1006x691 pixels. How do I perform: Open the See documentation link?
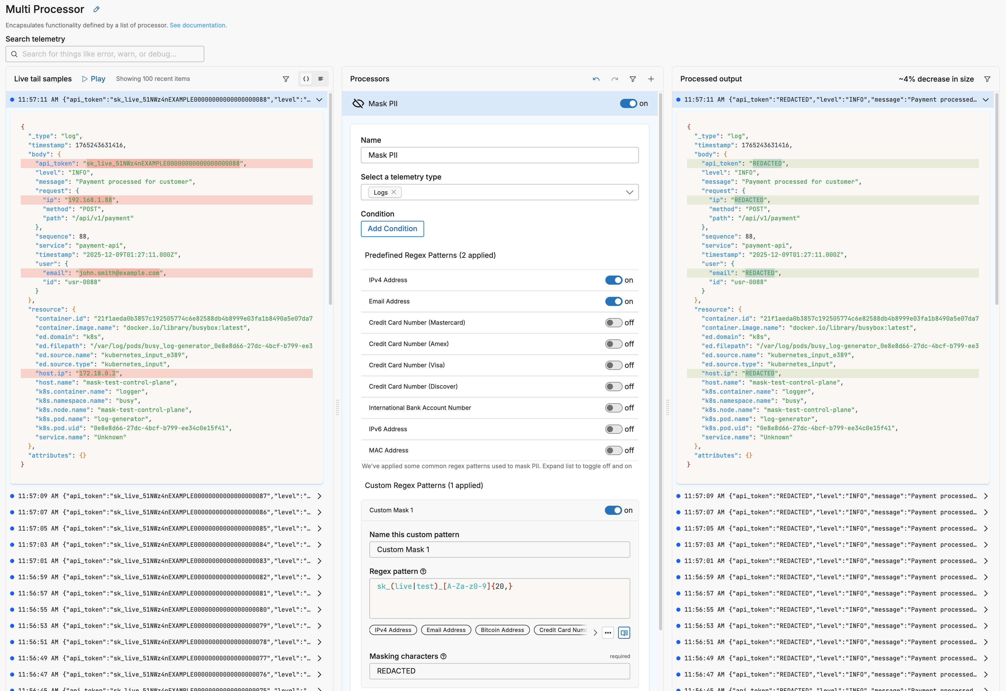pyautogui.click(x=198, y=25)
